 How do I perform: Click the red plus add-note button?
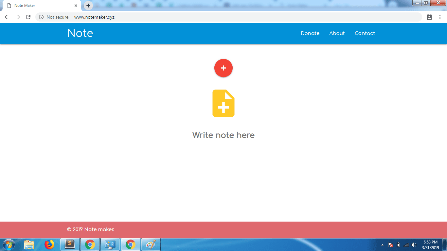click(x=223, y=68)
